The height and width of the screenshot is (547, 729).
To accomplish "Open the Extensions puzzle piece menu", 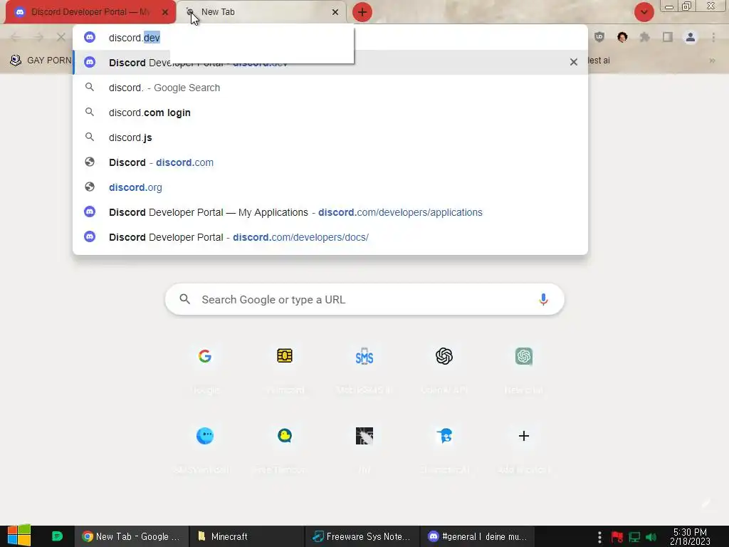I will point(645,37).
